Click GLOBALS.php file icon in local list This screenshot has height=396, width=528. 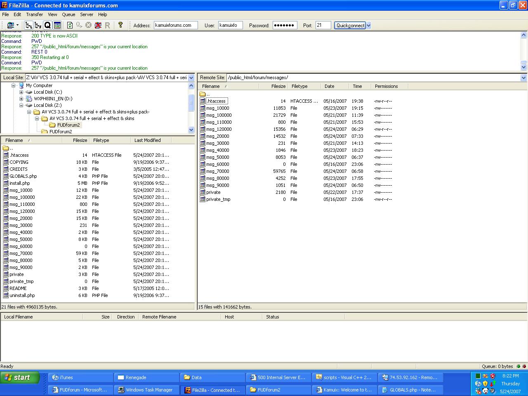click(6, 176)
